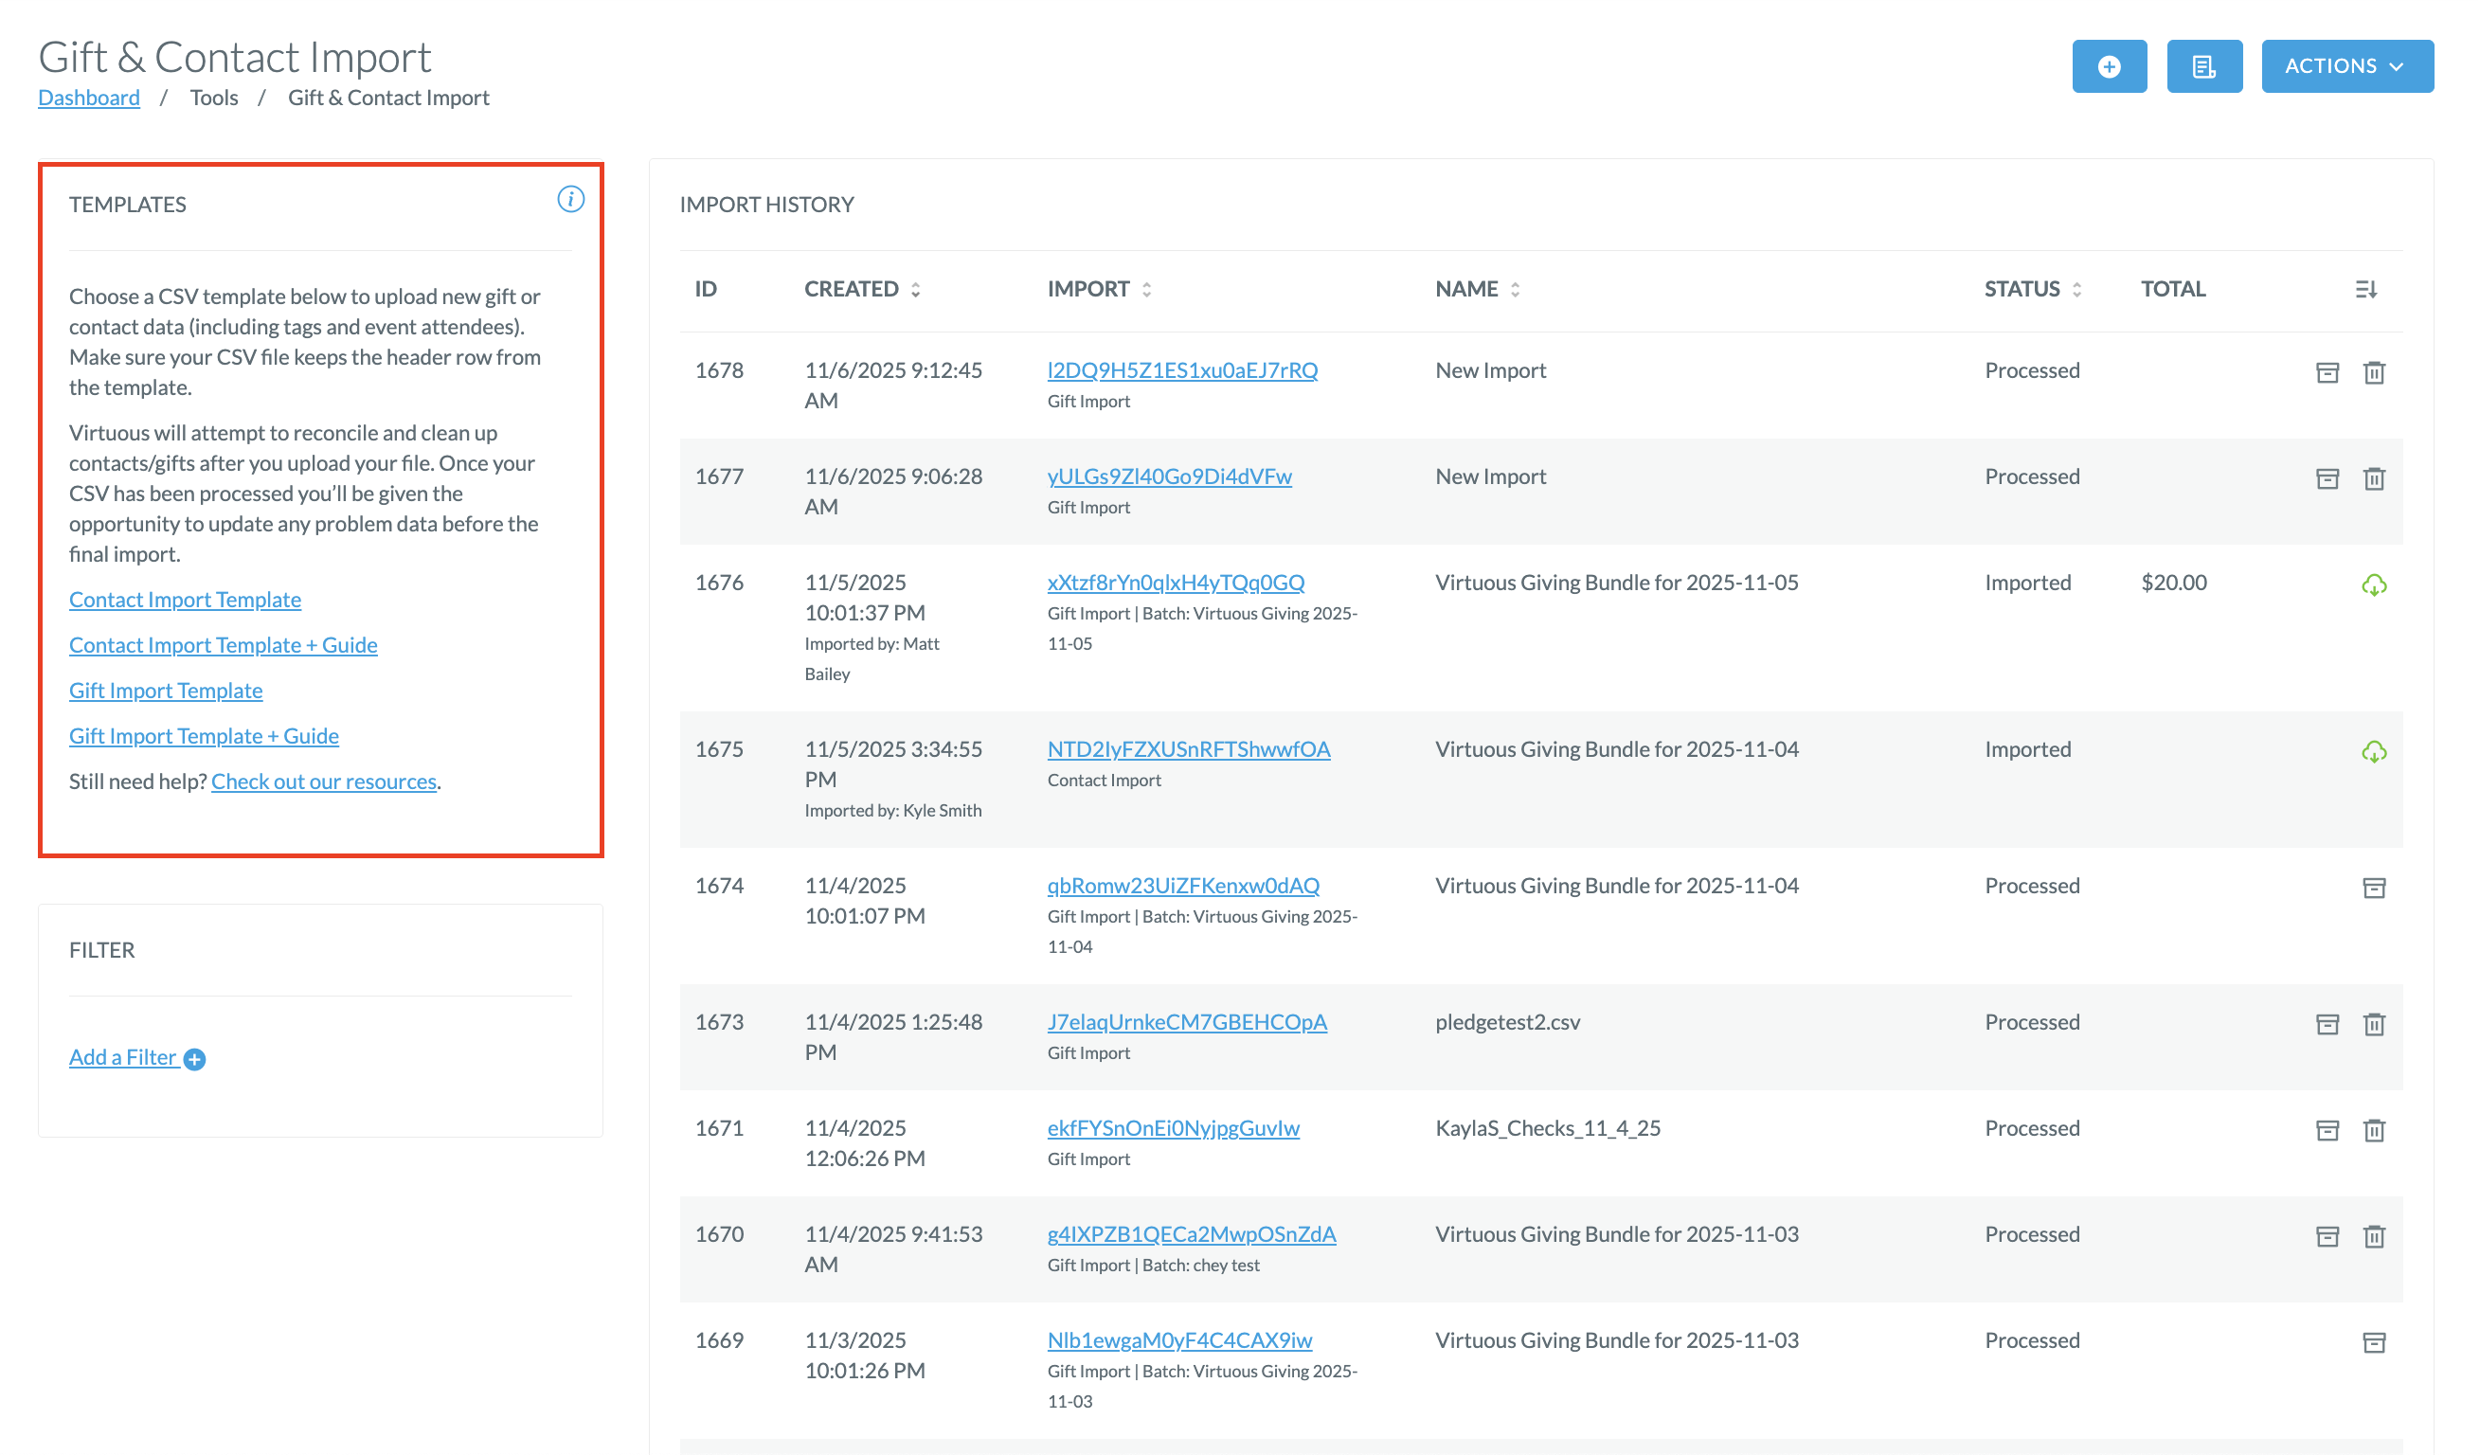Open import Nlb1ewgaM0yF4C4CAX9iw
2480x1455 pixels.
click(x=1180, y=1339)
